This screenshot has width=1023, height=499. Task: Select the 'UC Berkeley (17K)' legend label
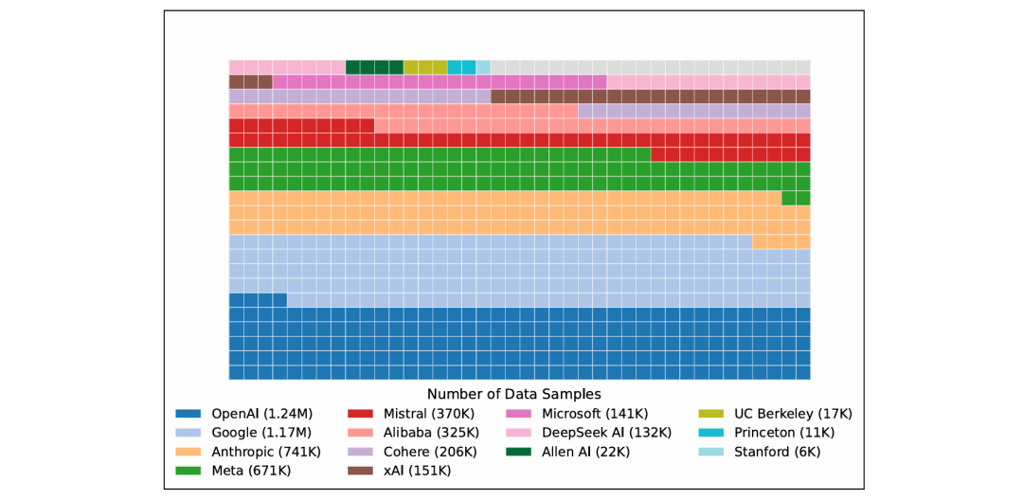coord(794,414)
